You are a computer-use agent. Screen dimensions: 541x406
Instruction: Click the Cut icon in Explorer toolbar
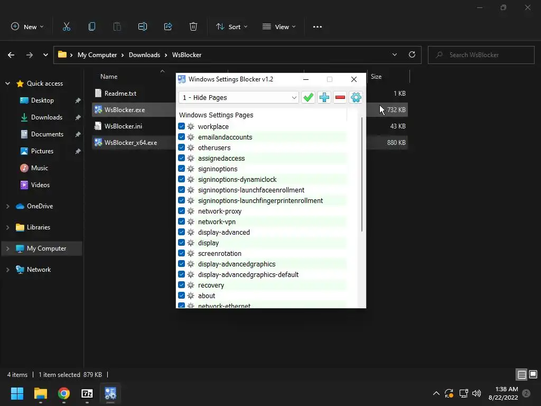click(x=67, y=26)
